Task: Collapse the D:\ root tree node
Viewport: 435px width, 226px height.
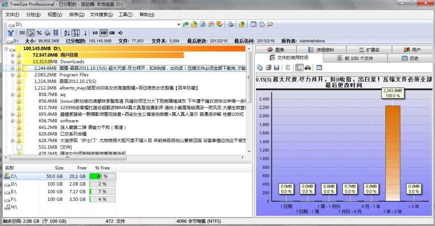Action: [x=6, y=49]
